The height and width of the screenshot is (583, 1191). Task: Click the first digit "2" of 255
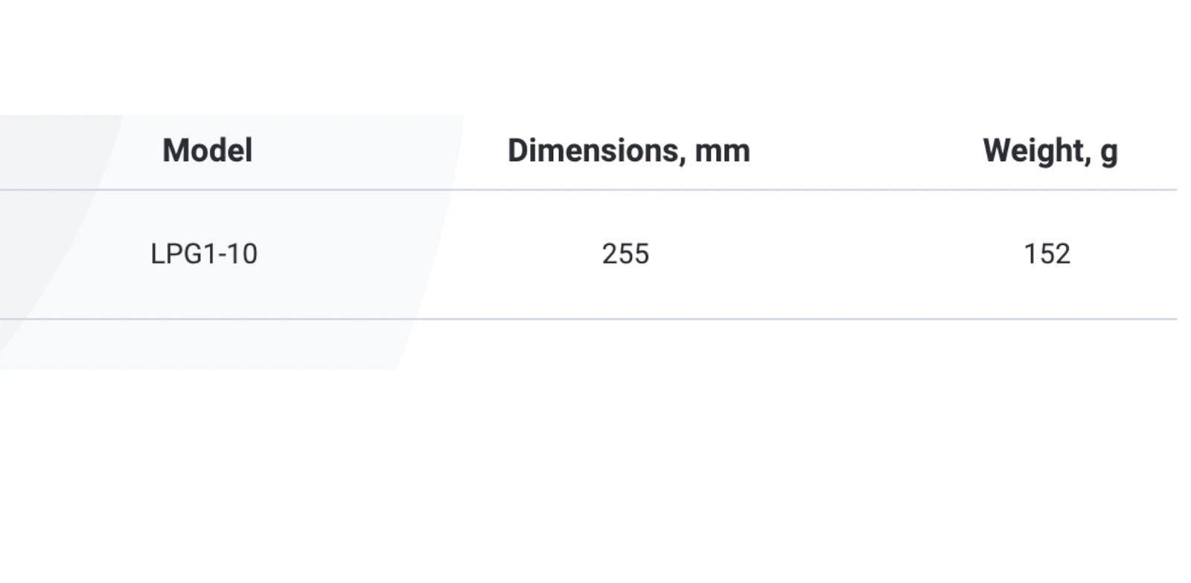[610, 255]
